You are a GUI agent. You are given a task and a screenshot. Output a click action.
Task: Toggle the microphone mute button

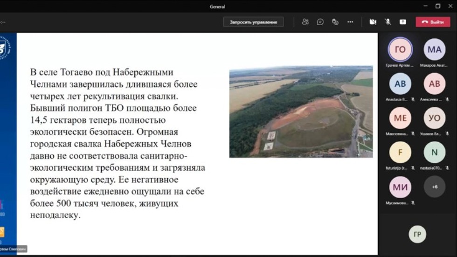coord(388,21)
